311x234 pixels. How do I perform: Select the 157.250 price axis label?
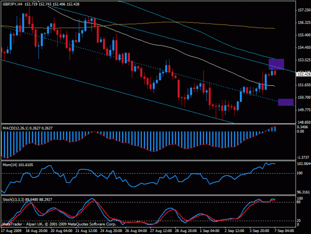(x=304, y=10)
